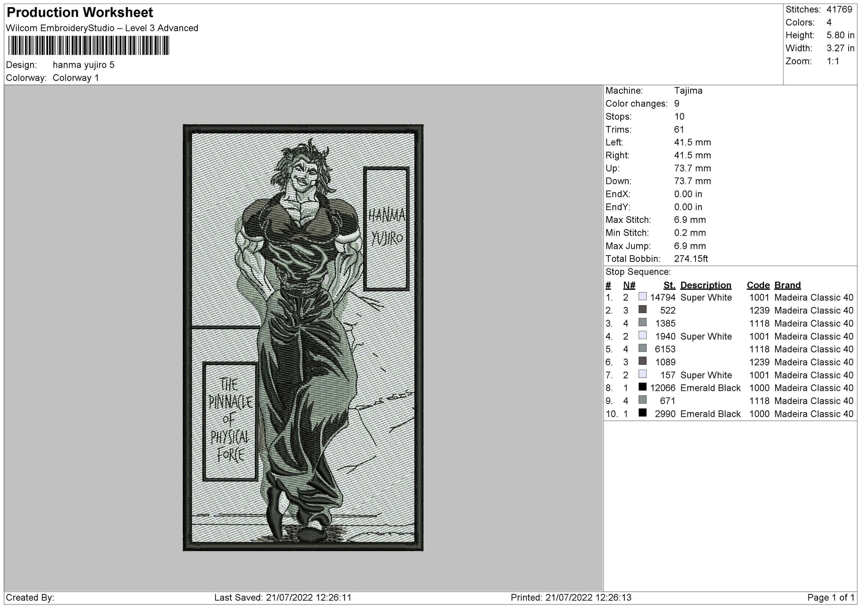
Task: Select the gray swatch in stop row 3
Action: click(642, 322)
